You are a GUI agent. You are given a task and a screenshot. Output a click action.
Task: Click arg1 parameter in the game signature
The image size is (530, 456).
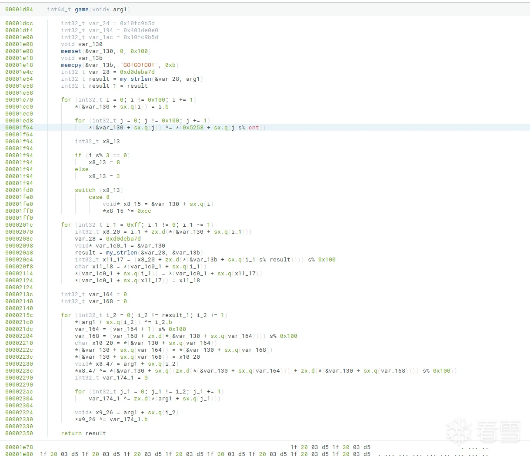coord(120,9)
